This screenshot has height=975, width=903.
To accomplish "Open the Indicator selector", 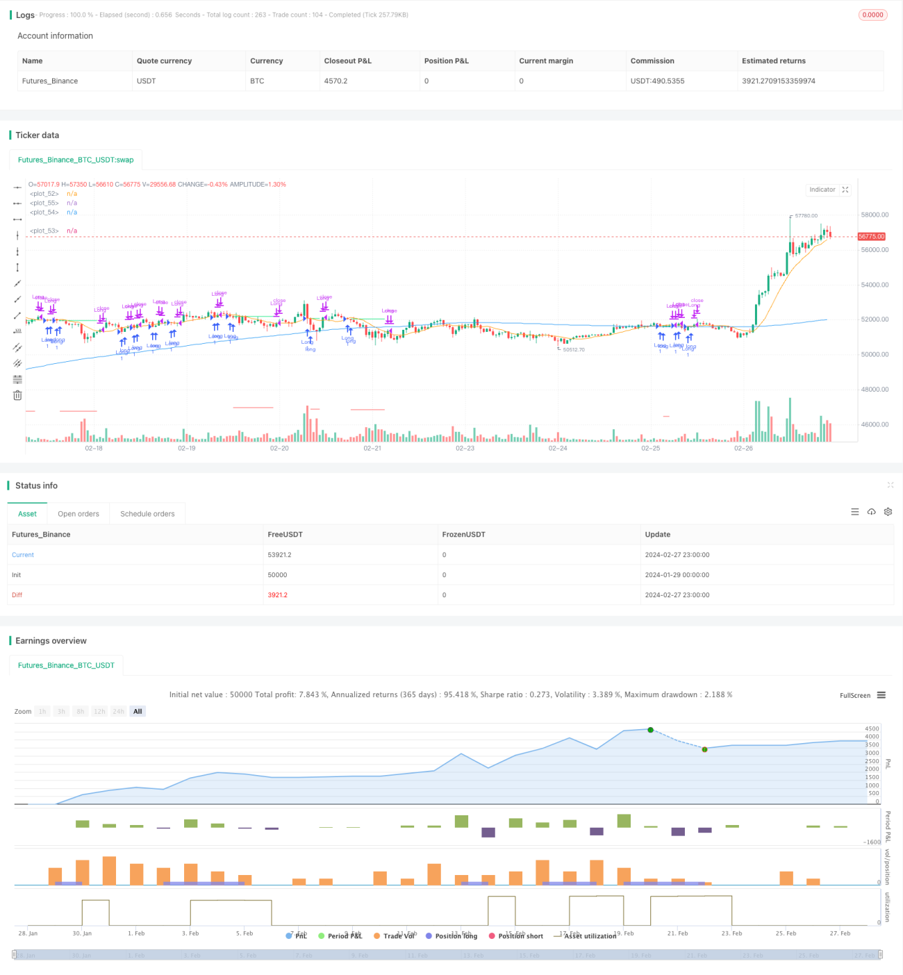I will click(x=822, y=190).
